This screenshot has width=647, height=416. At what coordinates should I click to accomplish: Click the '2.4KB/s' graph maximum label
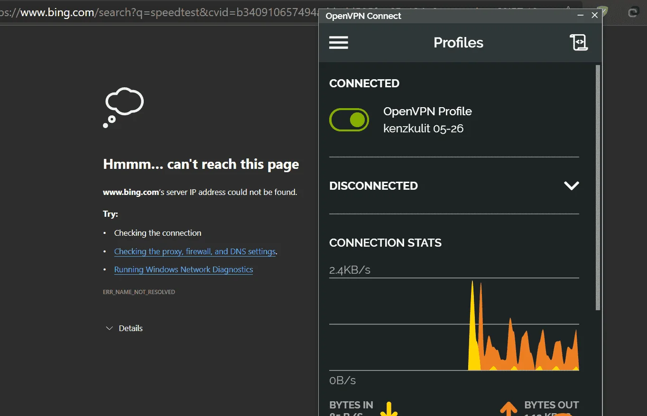tap(350, 270)
